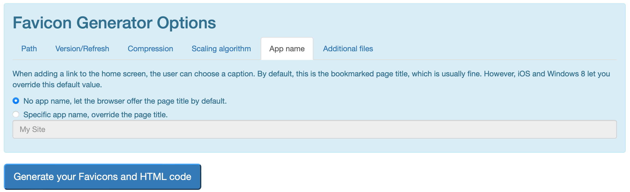Viewport: 630px width, 192px height.
Task: Click the 'Specific app name, override' label text
Action: [95, 115]
